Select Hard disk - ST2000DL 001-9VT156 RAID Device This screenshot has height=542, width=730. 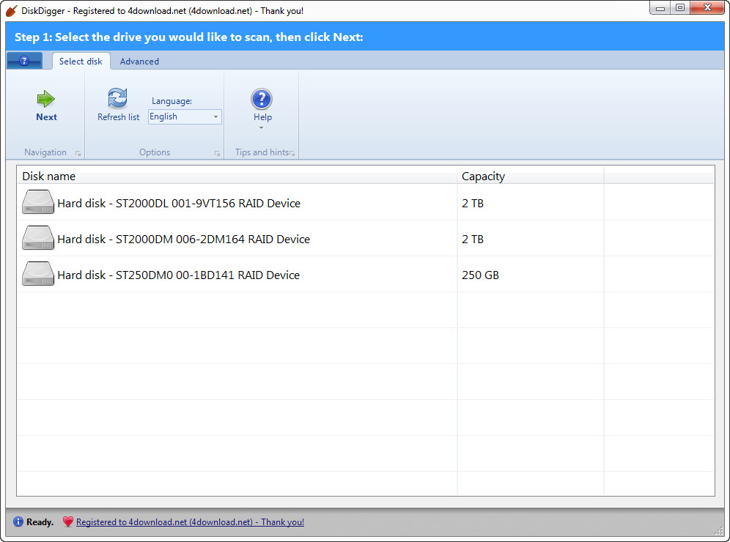[x=179, y=204]
